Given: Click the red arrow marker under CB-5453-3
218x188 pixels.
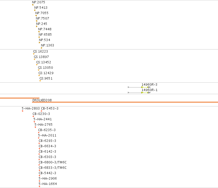Looking at the screenshot, I should point(41,111).
